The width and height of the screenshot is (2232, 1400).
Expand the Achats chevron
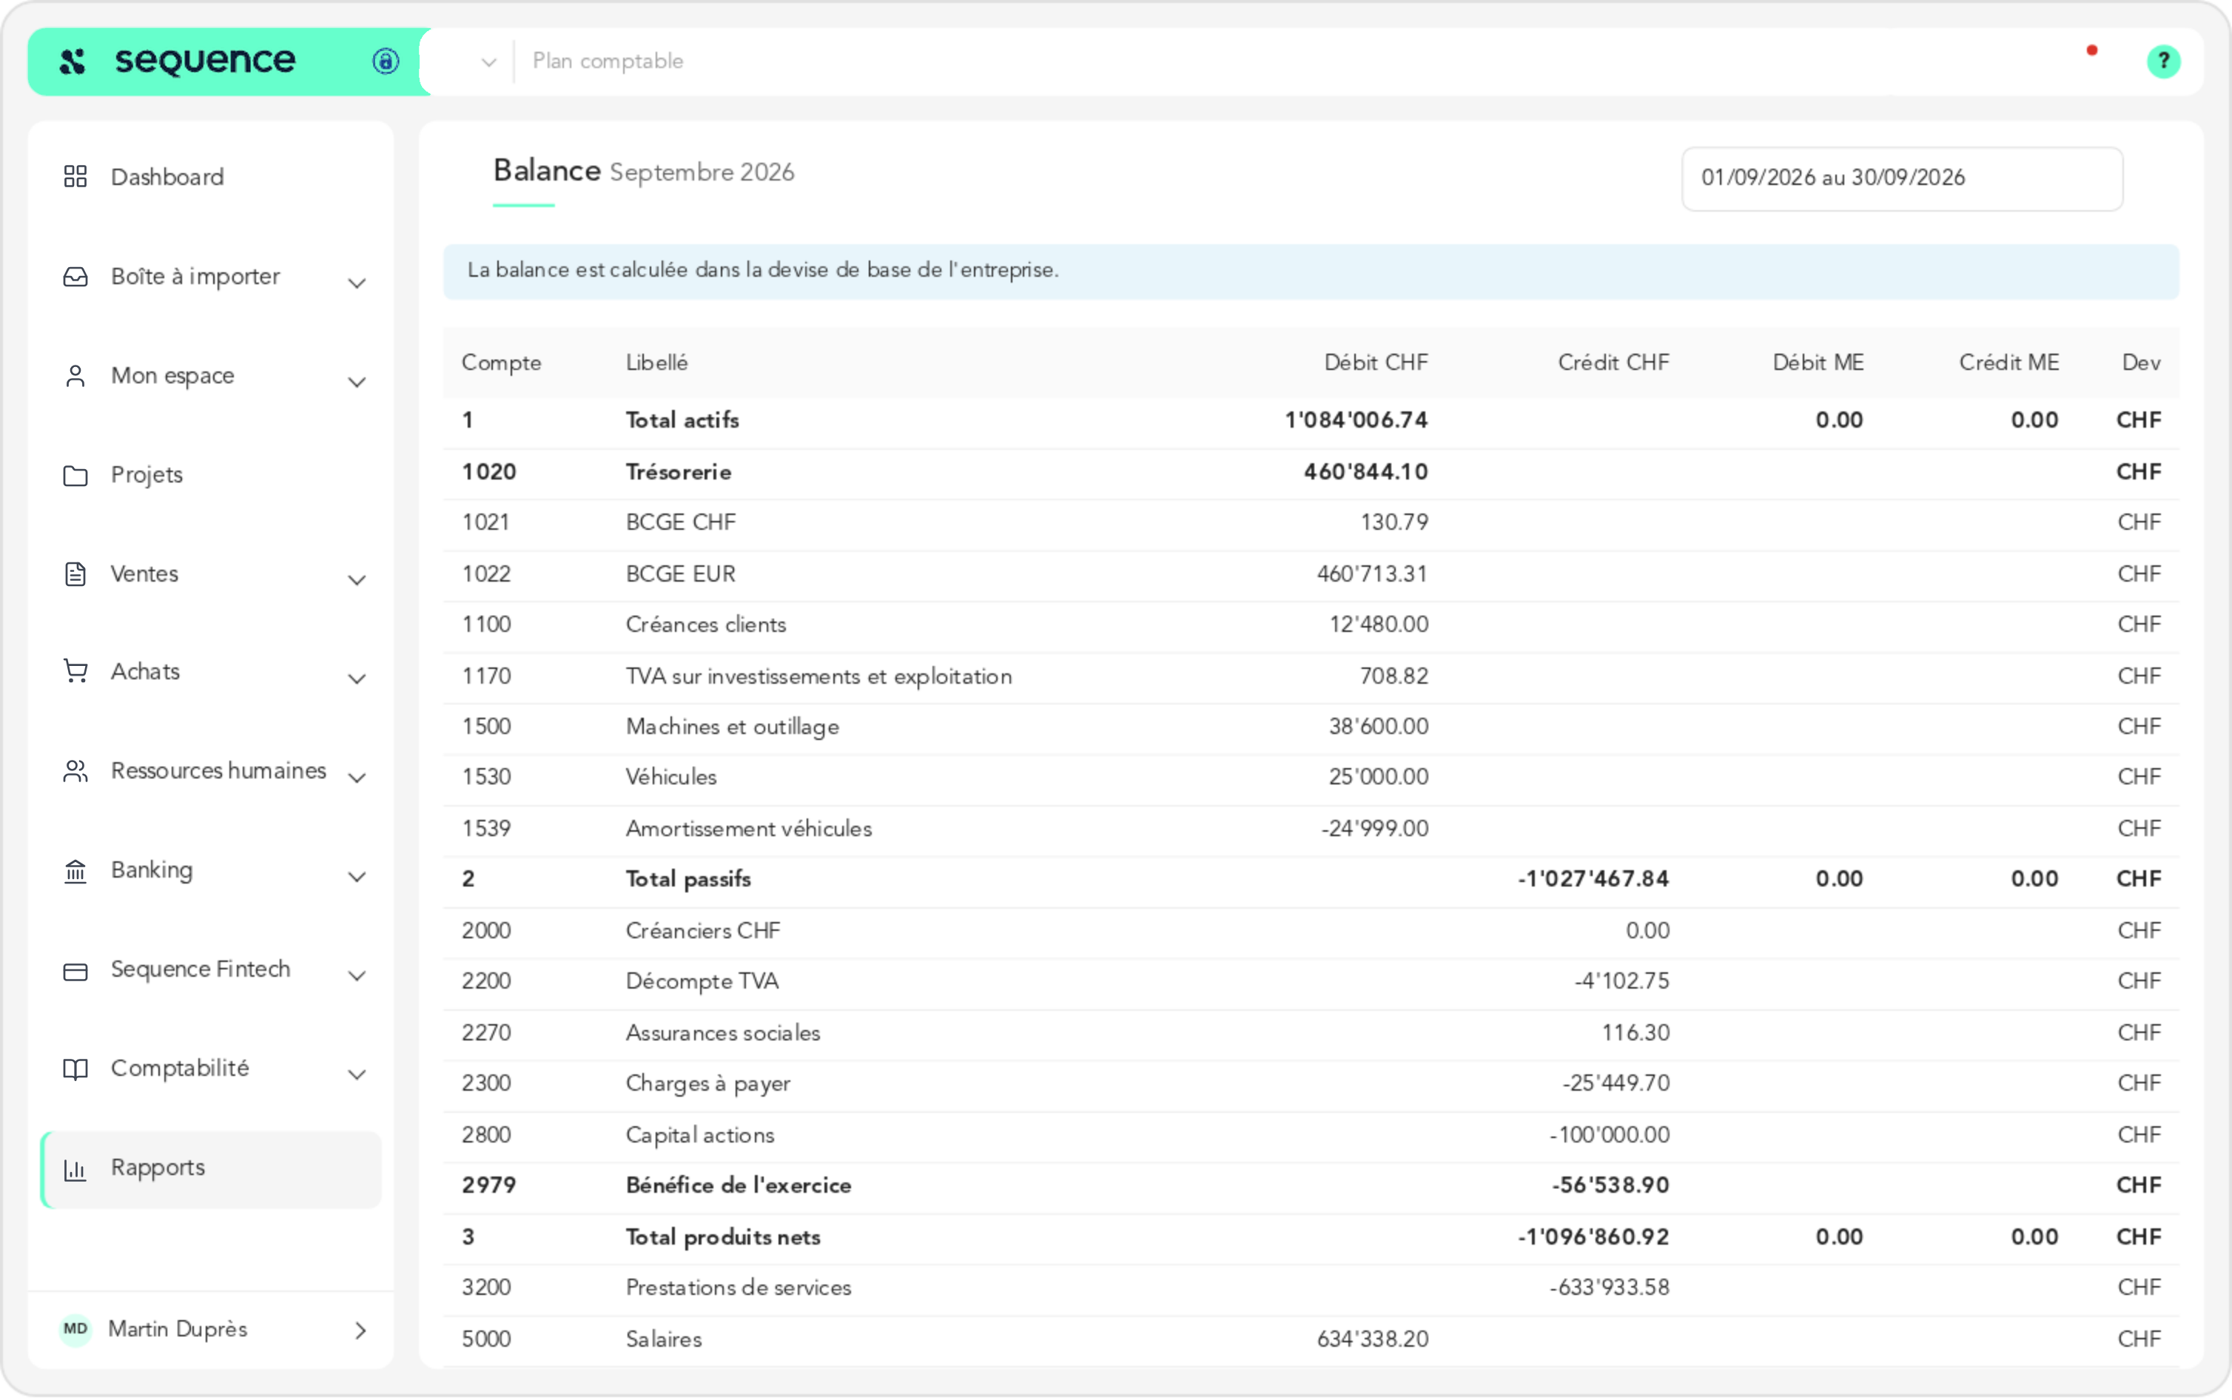pyautogui.click(x=357, y=678)
